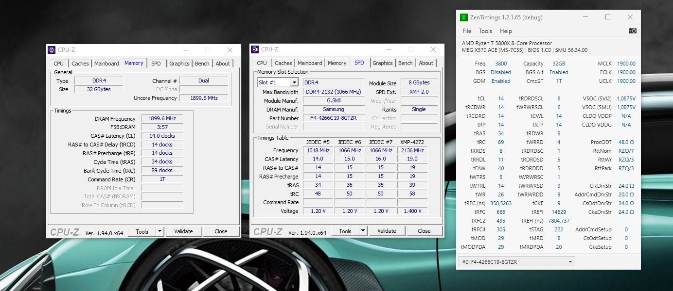This screenshot has width=673, height=291.
Task: Click the tRFC (ns) value 350,5263
Action: pos(501,203)
